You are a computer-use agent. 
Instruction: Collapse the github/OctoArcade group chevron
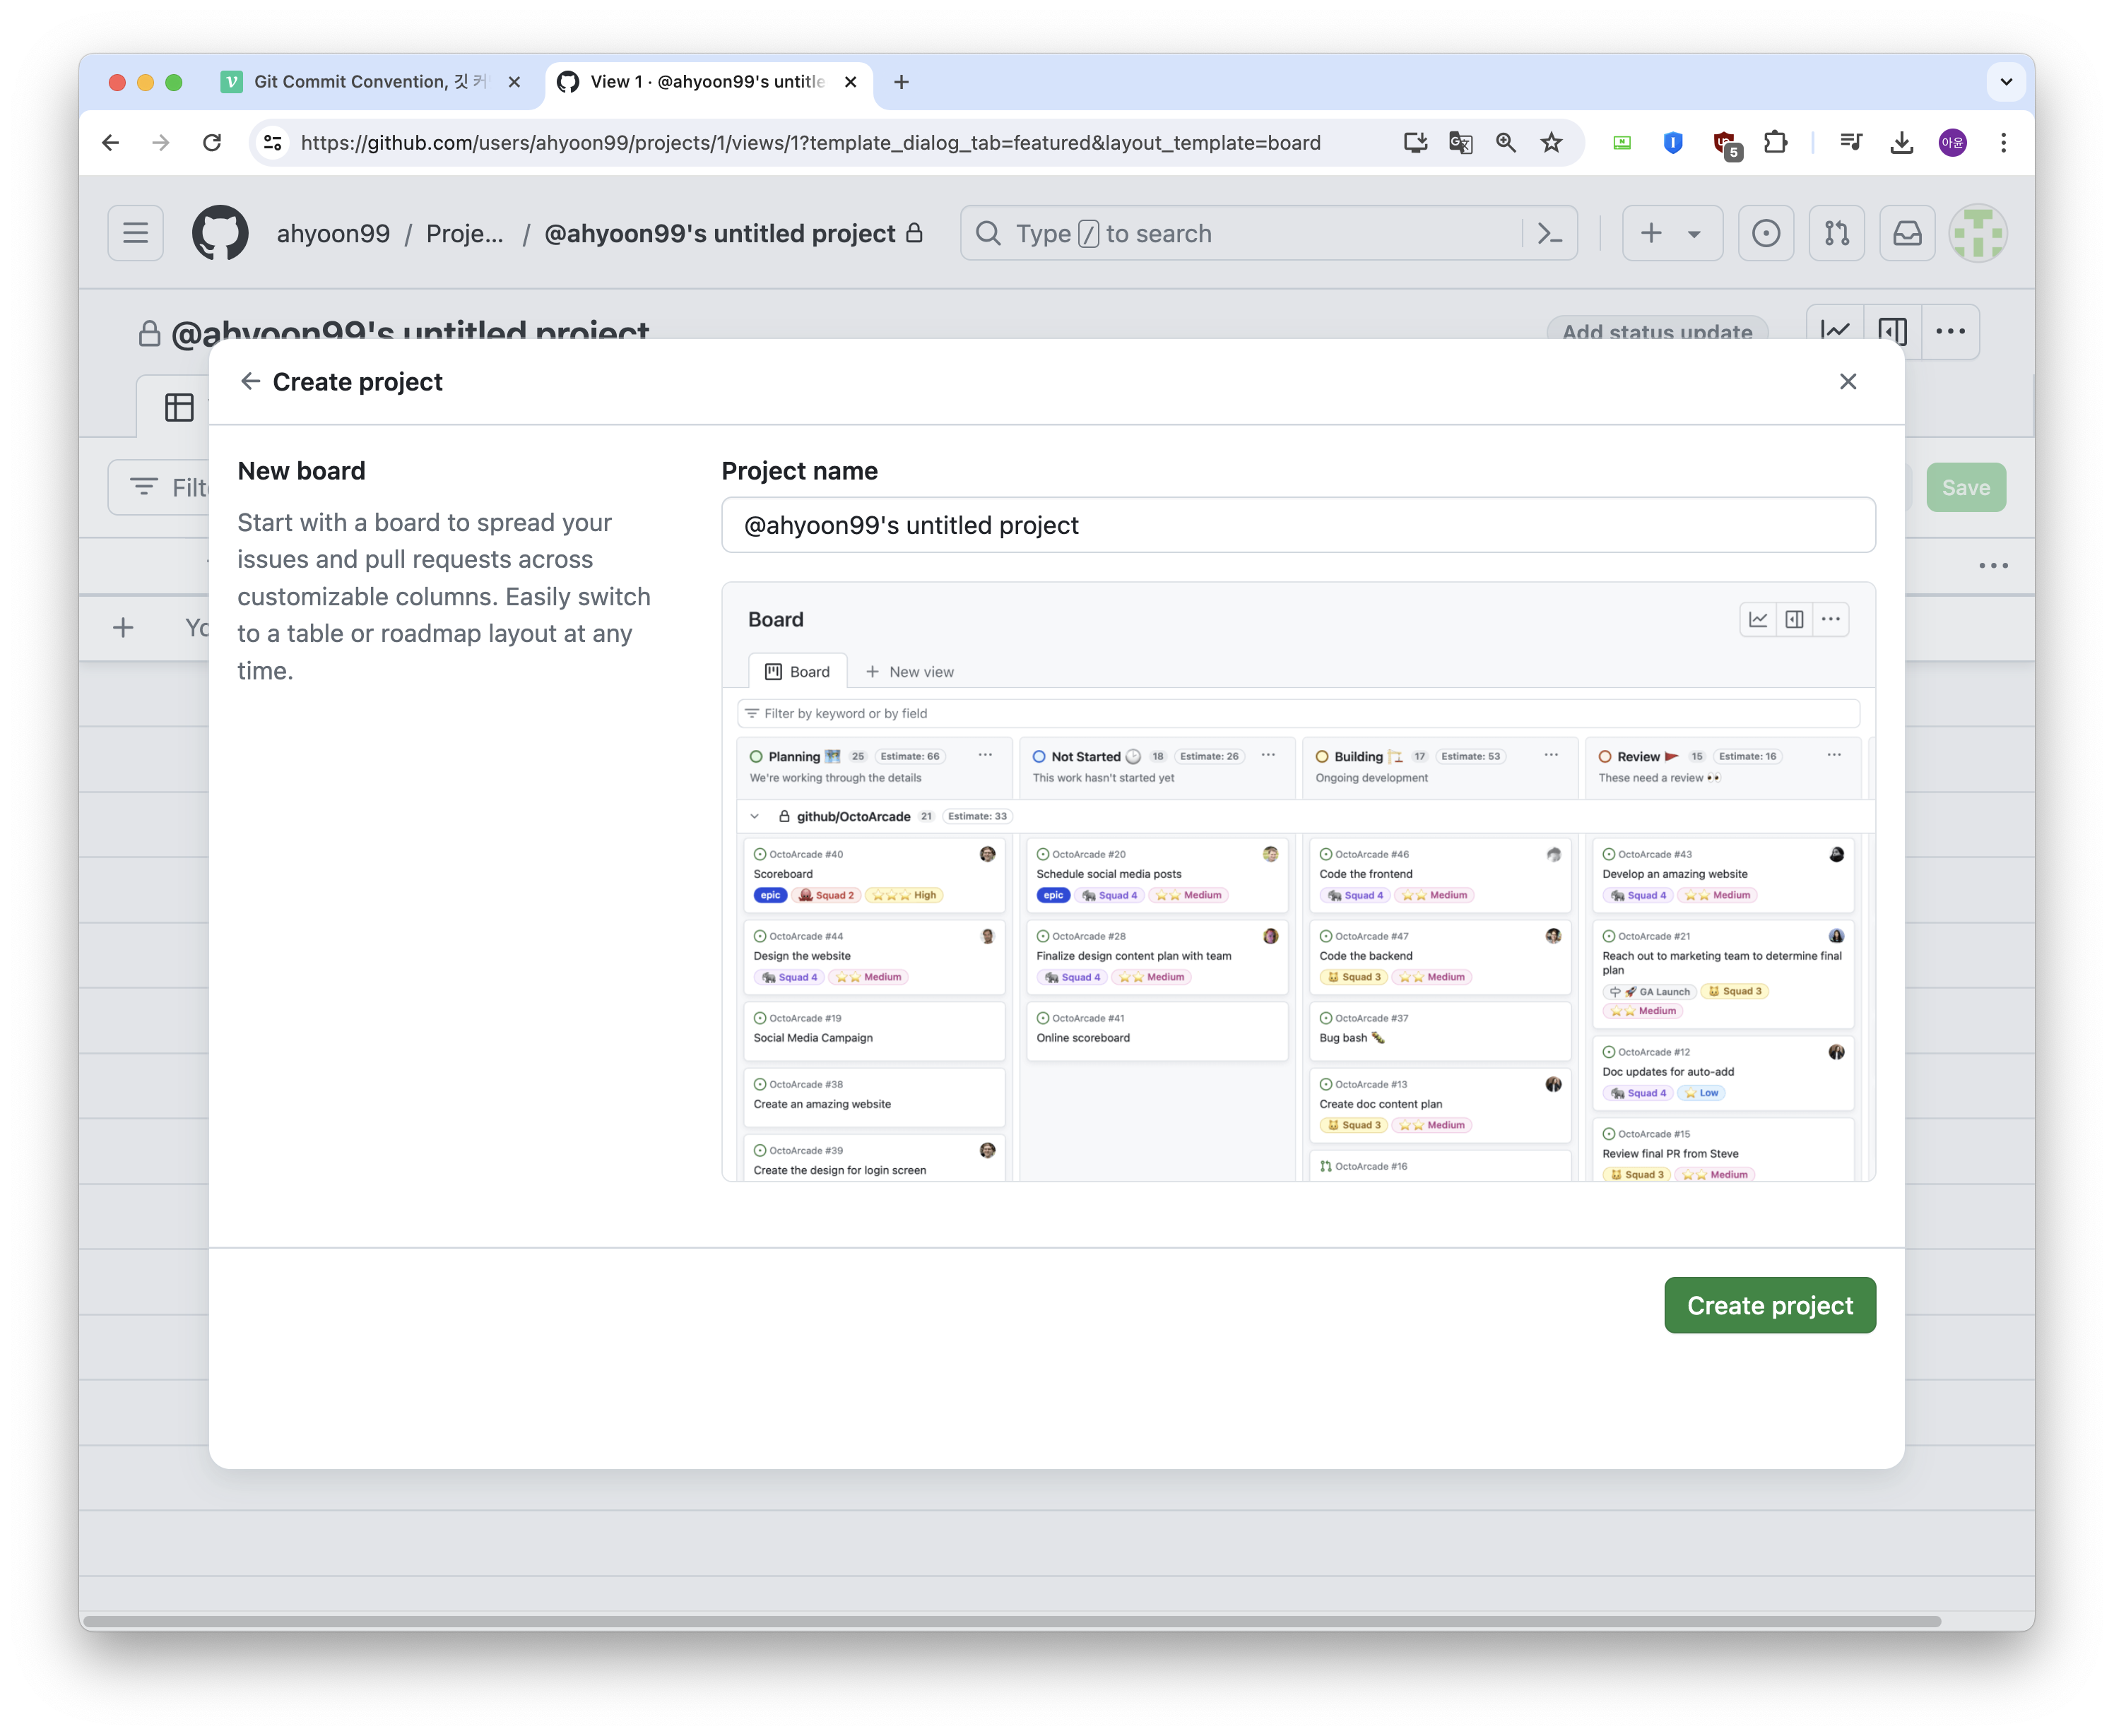(755, 816)
